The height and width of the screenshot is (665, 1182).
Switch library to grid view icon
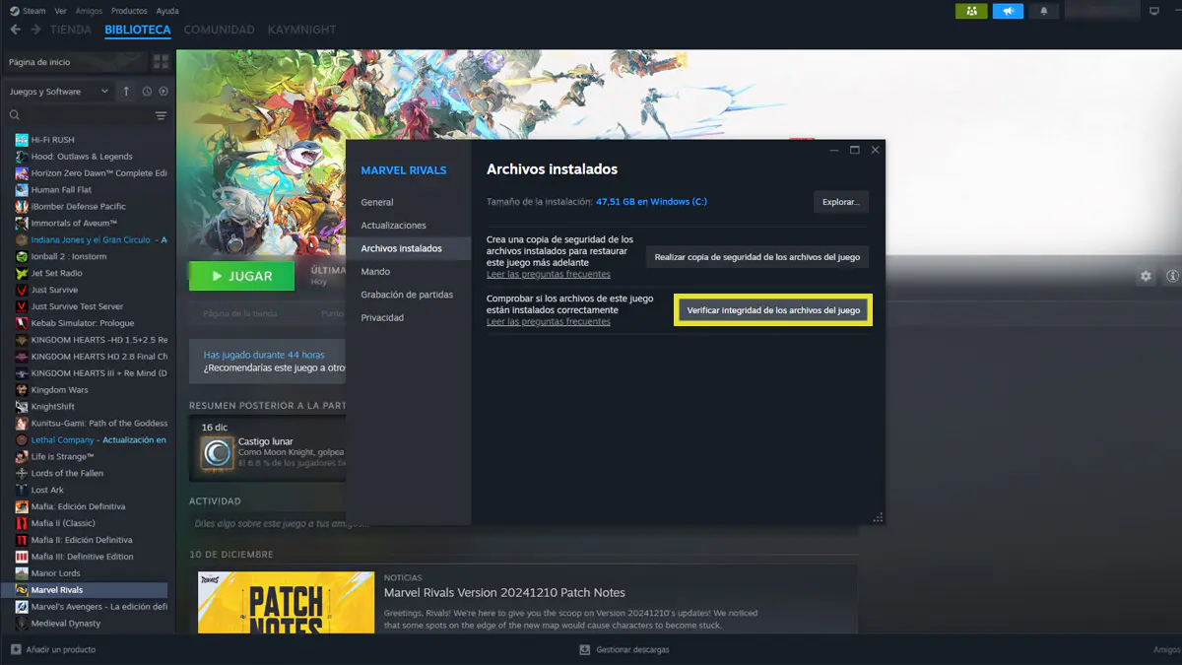(161, 62)
